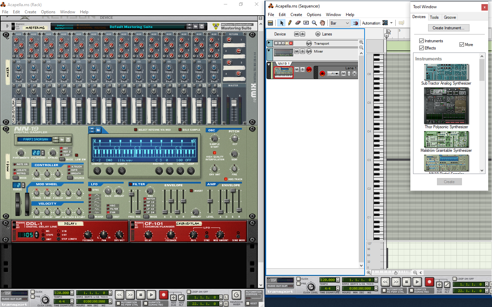Click the New Dub button in Rack transport
Viewport: 492px width, 307px height.
(x=174, y=298)
